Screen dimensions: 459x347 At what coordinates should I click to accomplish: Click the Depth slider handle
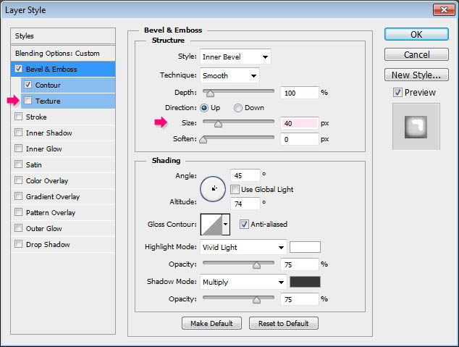[x=209, y=93]
